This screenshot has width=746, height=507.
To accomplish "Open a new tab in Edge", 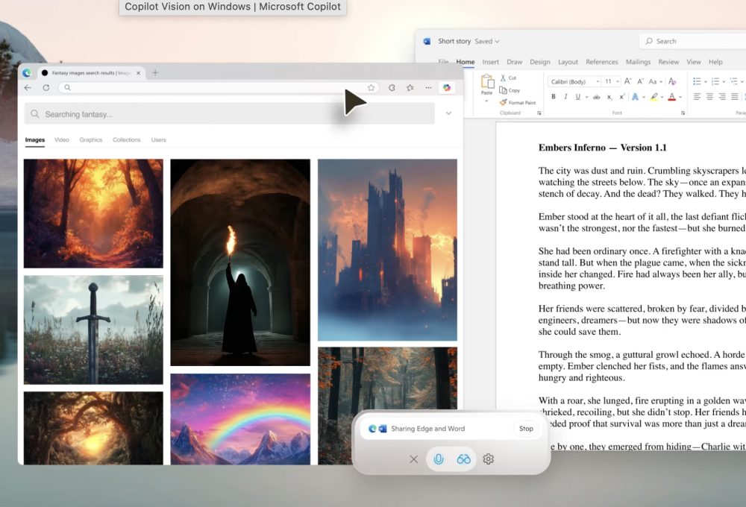I will click(x=155, y=73).
